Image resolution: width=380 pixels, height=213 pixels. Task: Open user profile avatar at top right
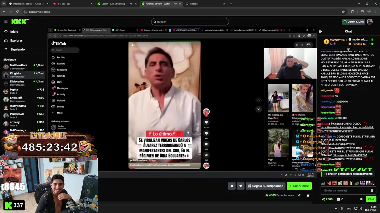point(370,22)
